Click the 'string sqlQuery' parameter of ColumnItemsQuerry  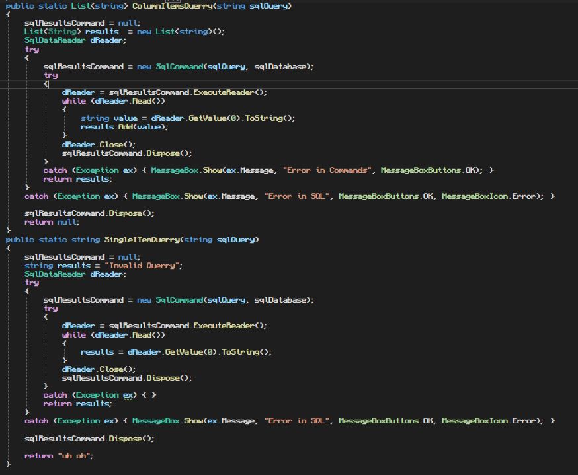(252, 6)
